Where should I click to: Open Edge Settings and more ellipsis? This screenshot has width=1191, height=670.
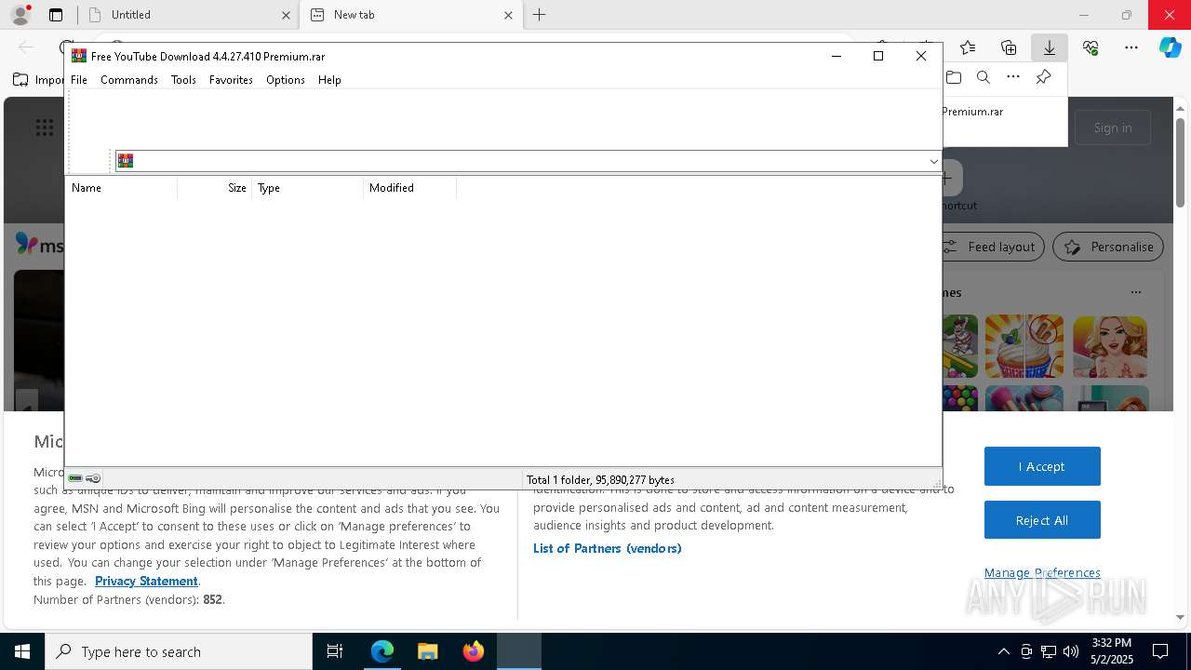pos(1131,47)
